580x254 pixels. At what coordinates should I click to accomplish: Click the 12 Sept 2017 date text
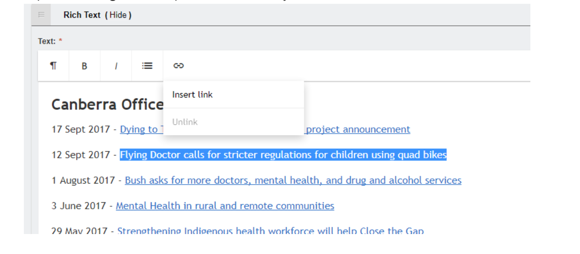tap(81, 155)
